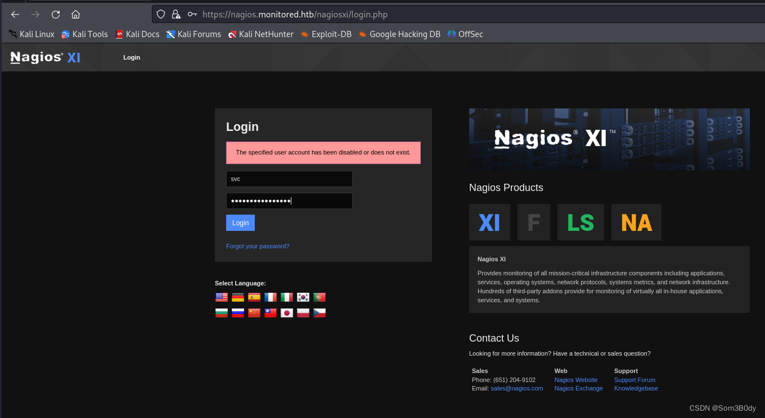Open the Kali NetHunter bookmark
This screenshot has width=765, height=418.
tap(260, 34)
